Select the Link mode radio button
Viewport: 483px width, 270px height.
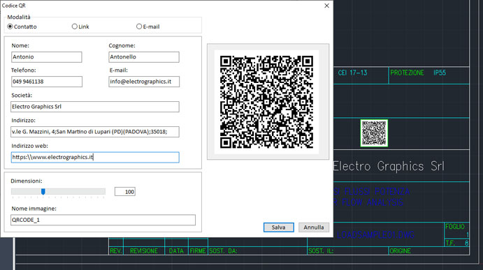[x=75, y=27]
